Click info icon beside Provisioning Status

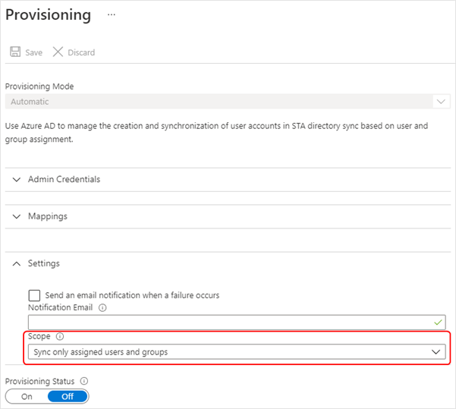click(x=84, y=381)
